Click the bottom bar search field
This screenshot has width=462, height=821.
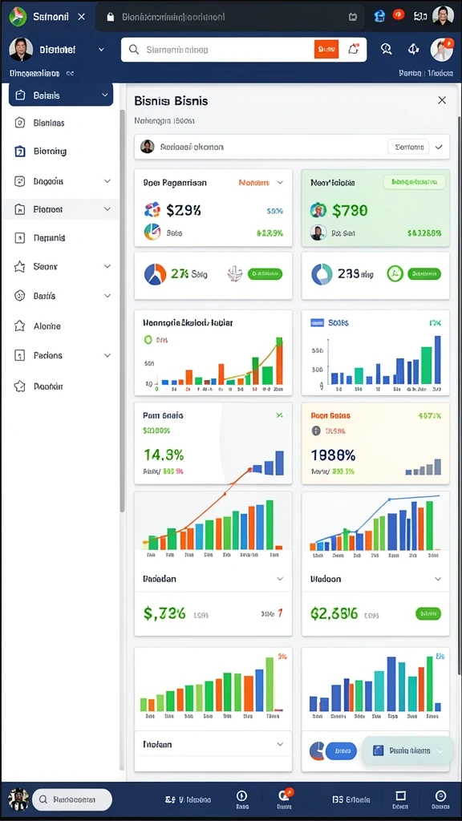click(72, 800)
